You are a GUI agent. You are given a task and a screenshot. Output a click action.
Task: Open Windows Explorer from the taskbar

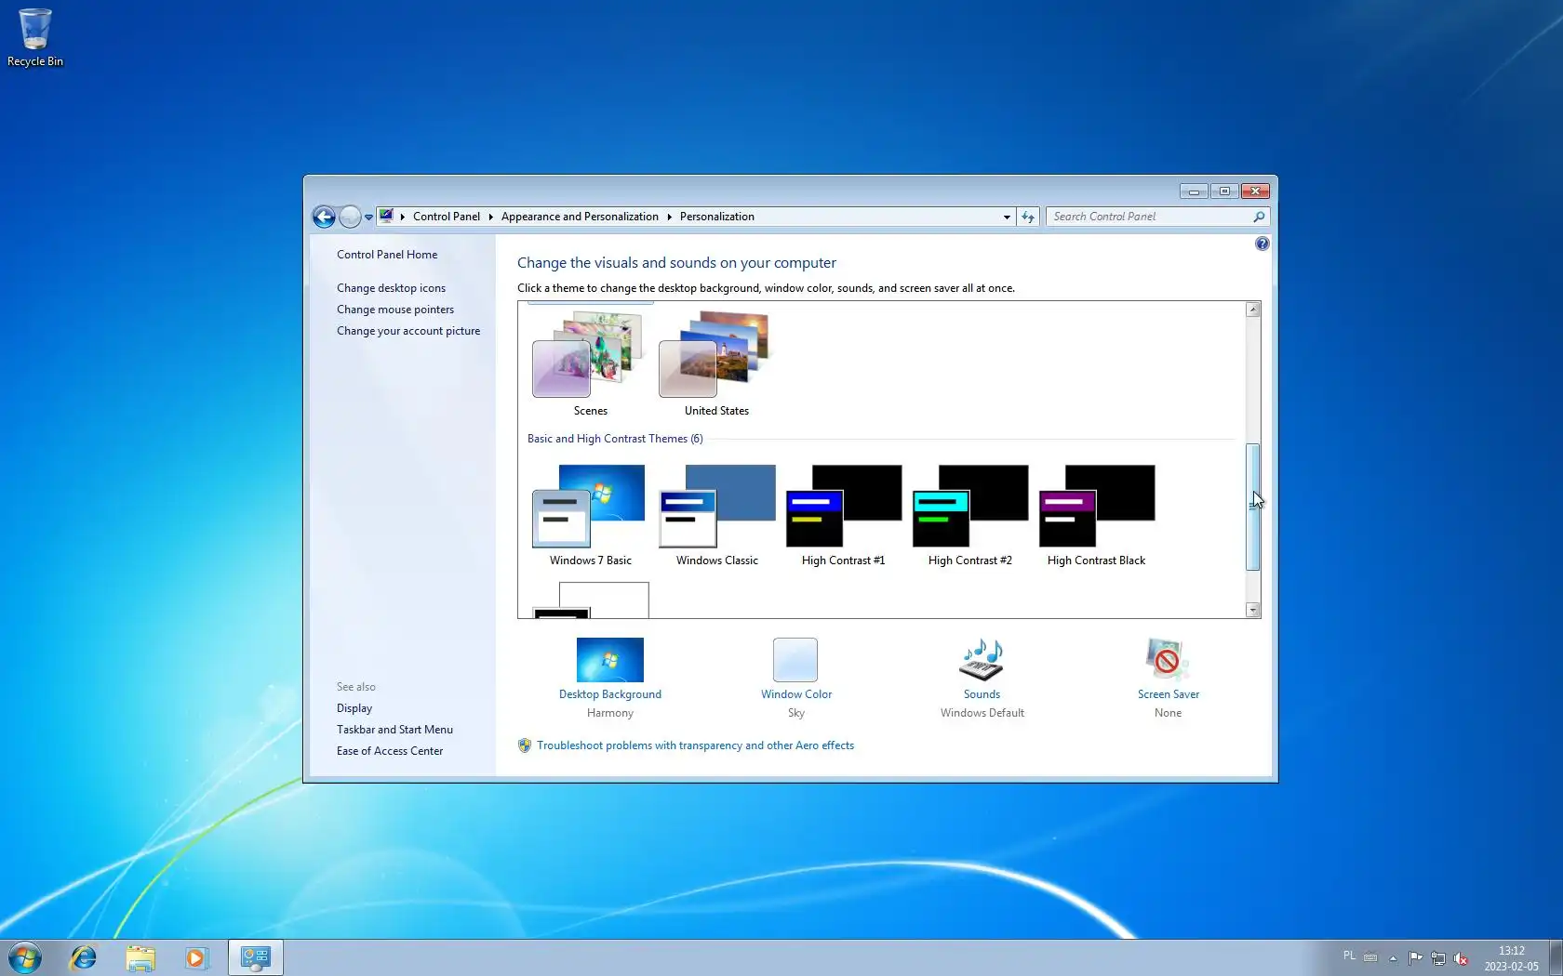click(140, 957)
